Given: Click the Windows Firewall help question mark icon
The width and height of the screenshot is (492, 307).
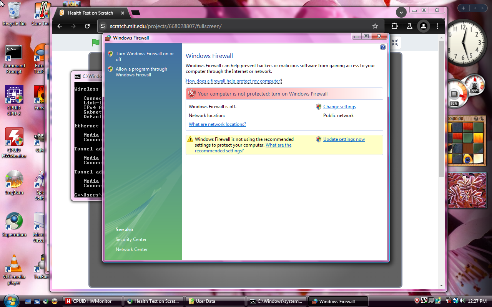Looking at the screenshot, I should pos(382,47).
